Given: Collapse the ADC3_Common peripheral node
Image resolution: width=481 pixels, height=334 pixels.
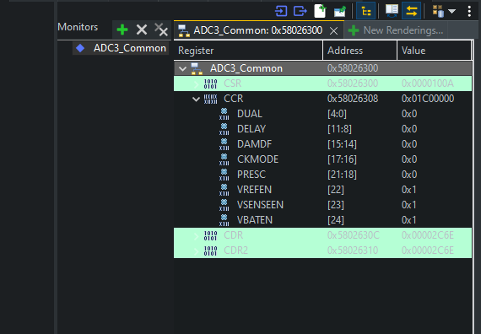Looking at the screenshot, I should pyautogui.click(x=182, y=68).
